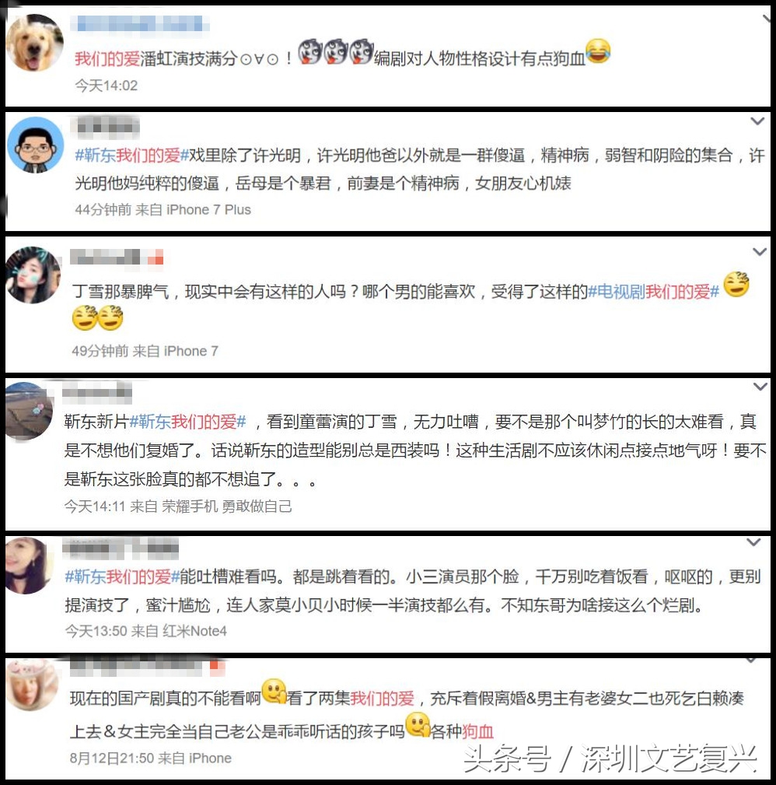Viewport: 776px width, 785px height.
Task: Expand the menu chevron on 许光明 post
Action: [x=757, y=121]
